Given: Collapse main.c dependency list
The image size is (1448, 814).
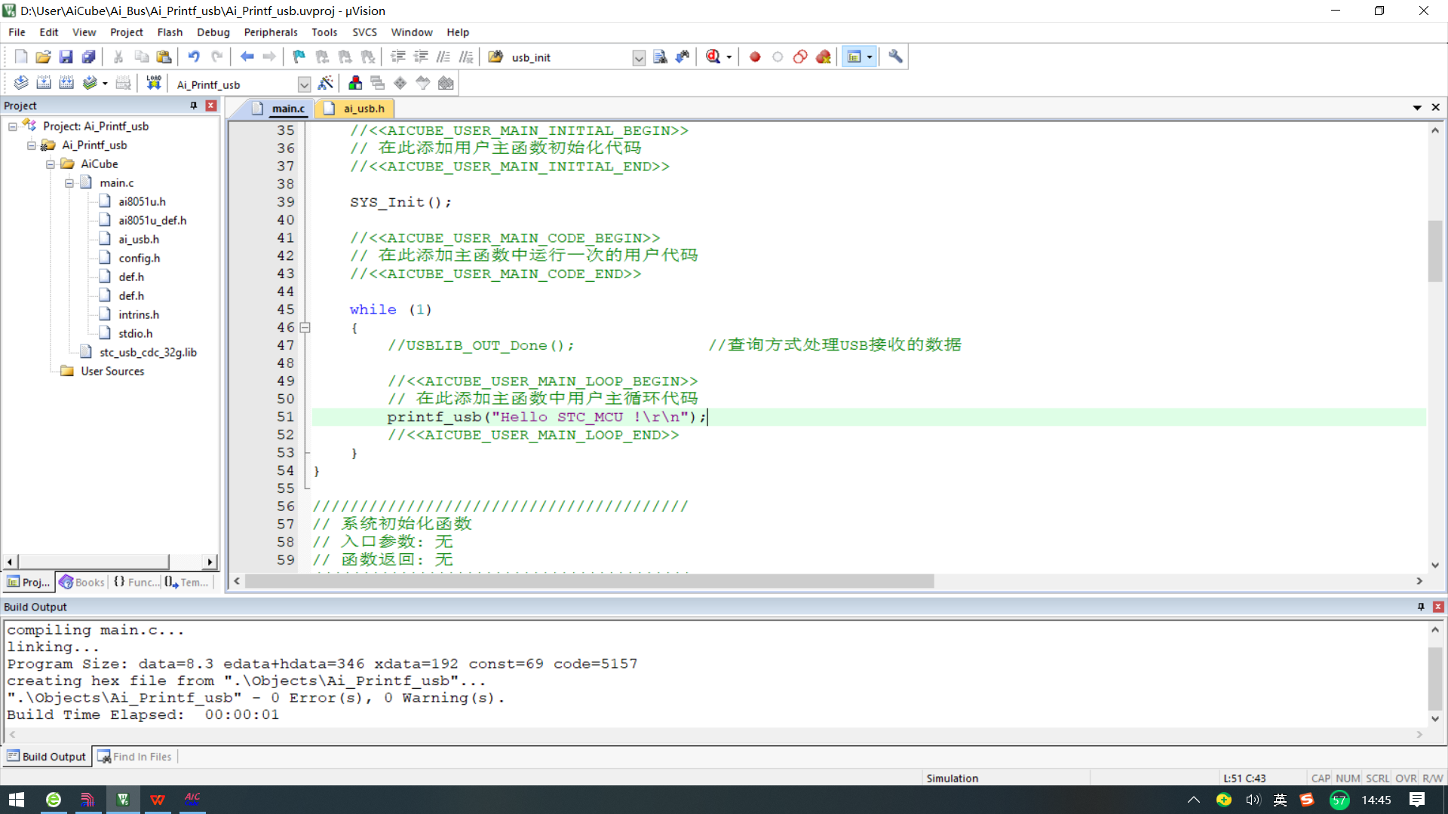Looking at the screenshot, I should (x=69, y=183).
